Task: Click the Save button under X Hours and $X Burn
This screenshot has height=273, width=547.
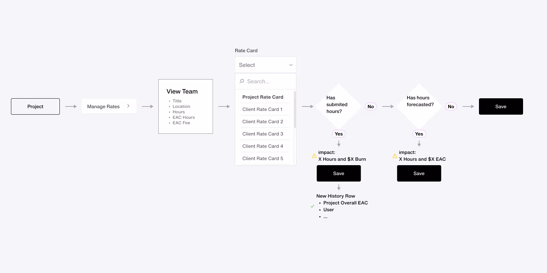Action: (x=338, y=173)
